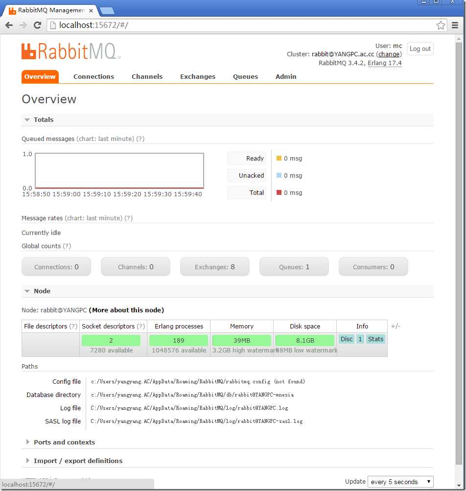Click the Disk space bar 8.1GB
This screenshot has width=466, height=491.
[305, 340]
